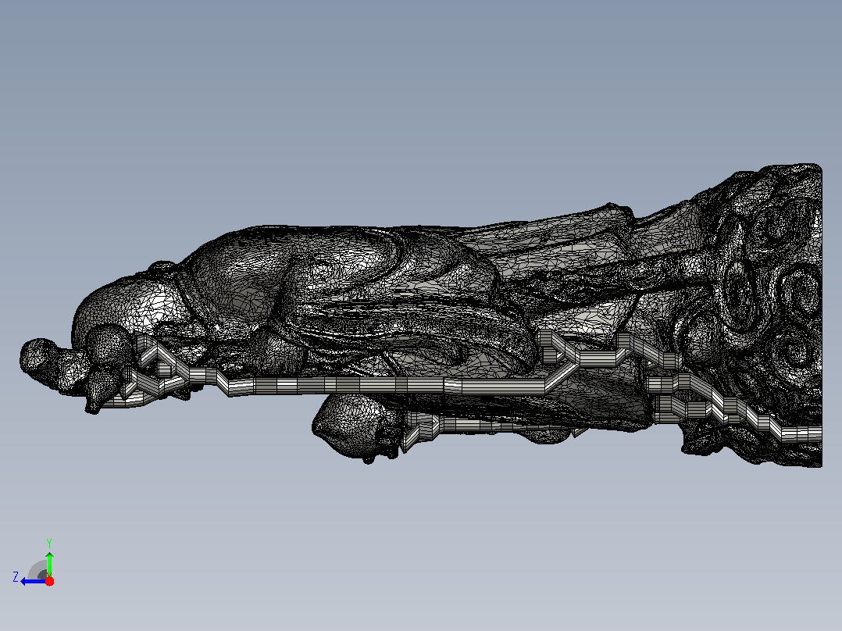Select the meshed 3D model in the viewport
Screen dimensions: 842x631
pyautogui.click(x=421, y=315)
